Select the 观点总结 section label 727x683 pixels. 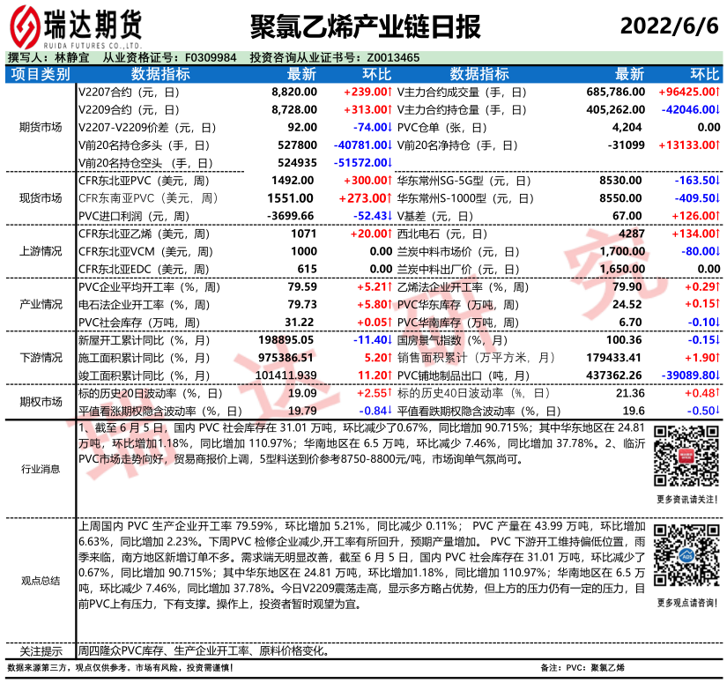coord(41,580)
